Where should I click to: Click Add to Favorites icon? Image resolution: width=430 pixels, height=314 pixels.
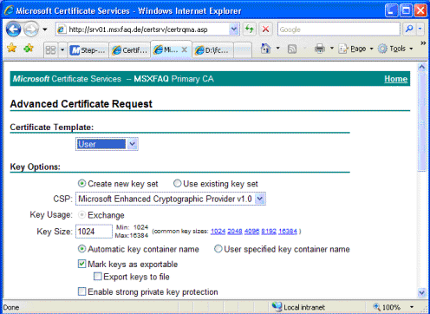[x=29, y=48]
